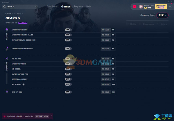Click Toggle button for One Hit-Kill

pyautogui.click(x=105, y=92)
